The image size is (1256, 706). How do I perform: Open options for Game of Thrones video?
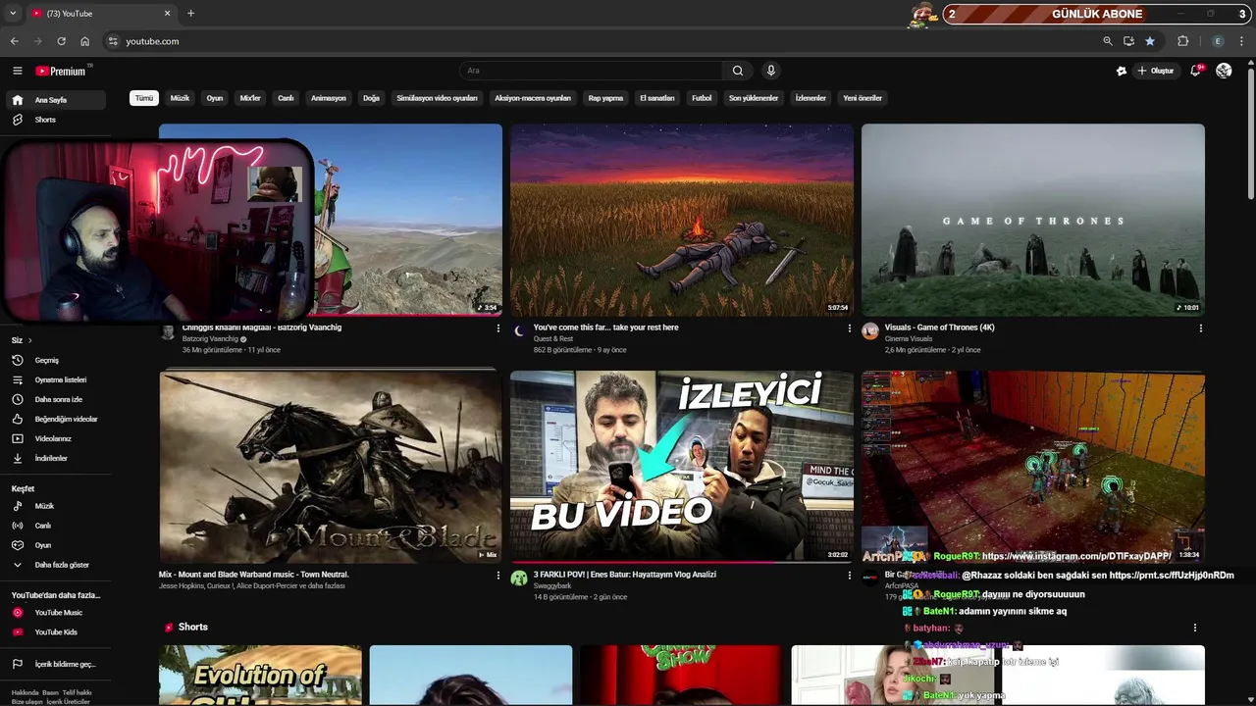click(1201, 328)
